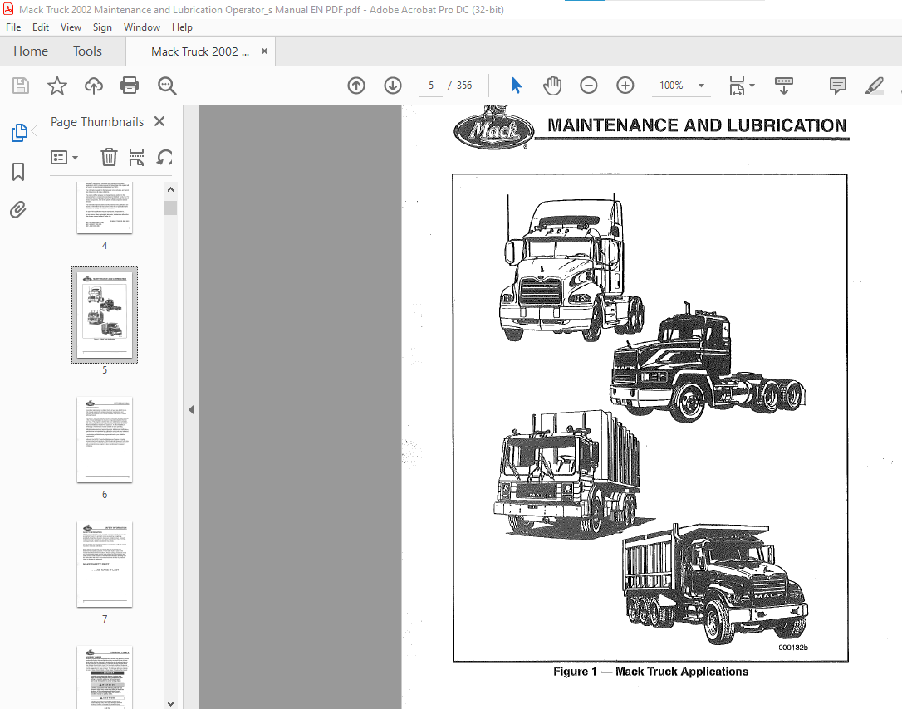Open the Help menu
This screenshot has width=902, height=709.
[x=182, y=27]
